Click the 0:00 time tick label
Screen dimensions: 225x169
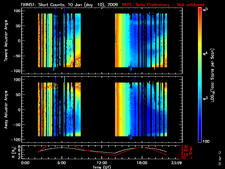25,163
